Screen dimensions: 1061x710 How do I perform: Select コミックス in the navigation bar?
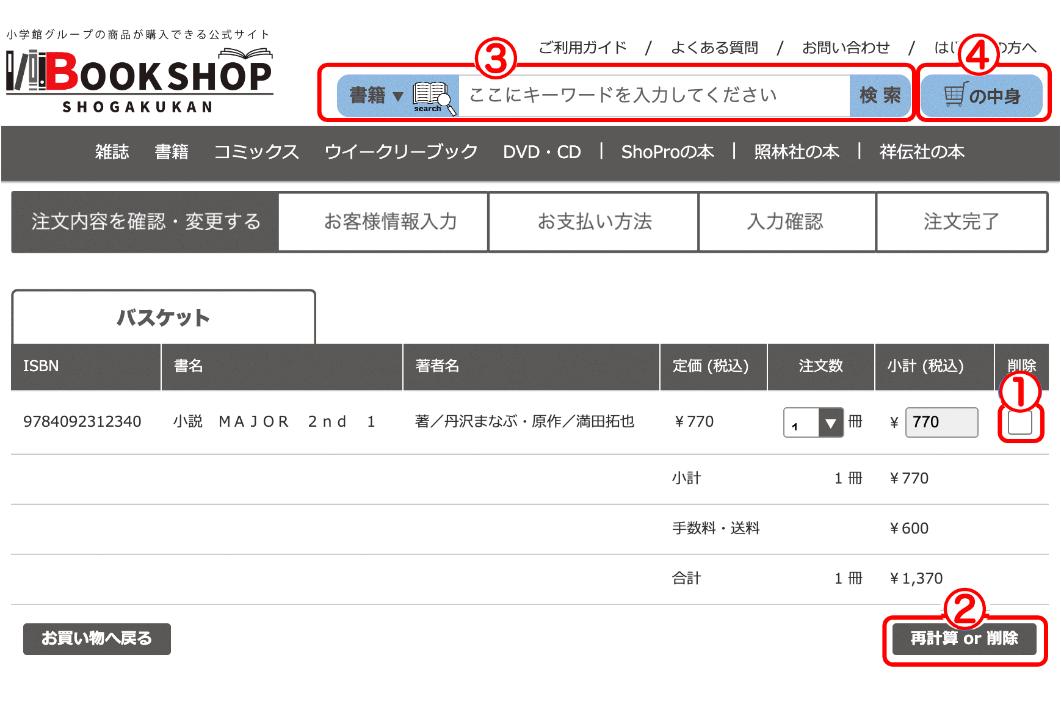256,152
